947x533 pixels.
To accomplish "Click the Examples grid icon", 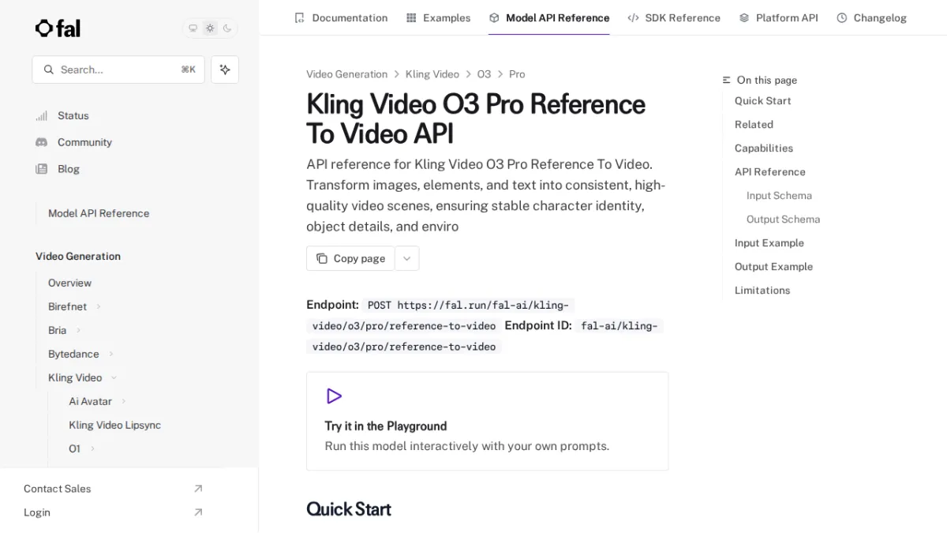I will click(411, 17).
